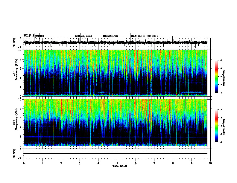Click time axis tick label "0"
The width and height of the screenshot is (237, 183).
coord(24,163)
